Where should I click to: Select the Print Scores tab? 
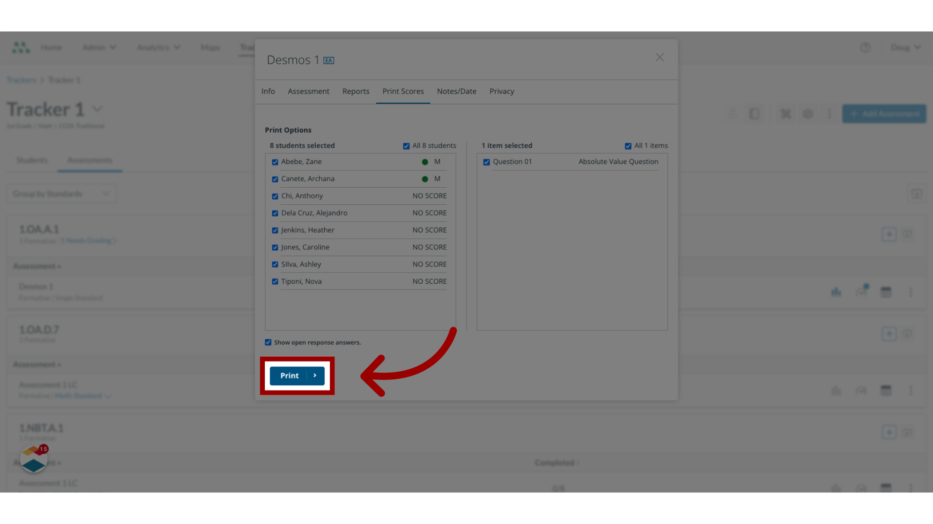tap(403, 91)
